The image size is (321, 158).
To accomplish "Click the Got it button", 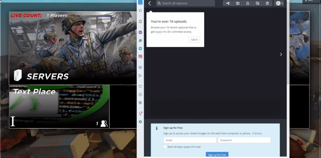I will coord(194,40).
